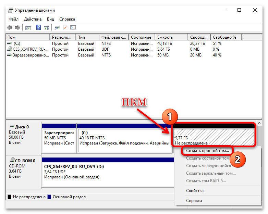Sort by the Тип column header
Viewport: 268px width, 214px height.
[x=87, y=37]
